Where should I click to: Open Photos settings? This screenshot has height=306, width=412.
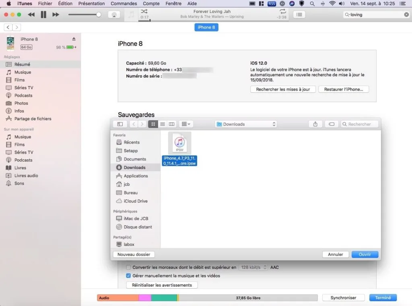point(40,103)
